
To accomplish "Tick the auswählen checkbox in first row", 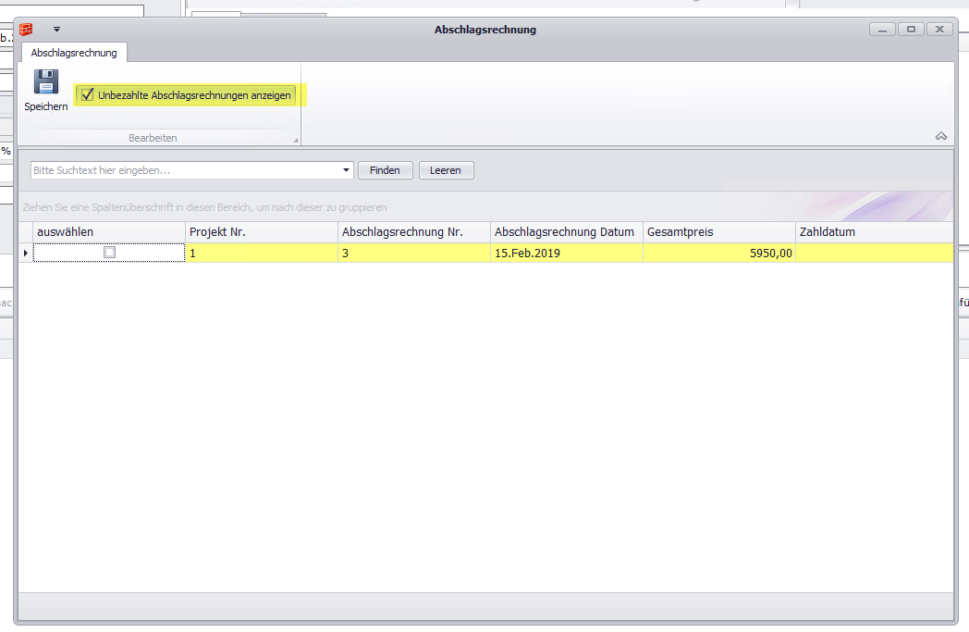I will coord(109,253).
